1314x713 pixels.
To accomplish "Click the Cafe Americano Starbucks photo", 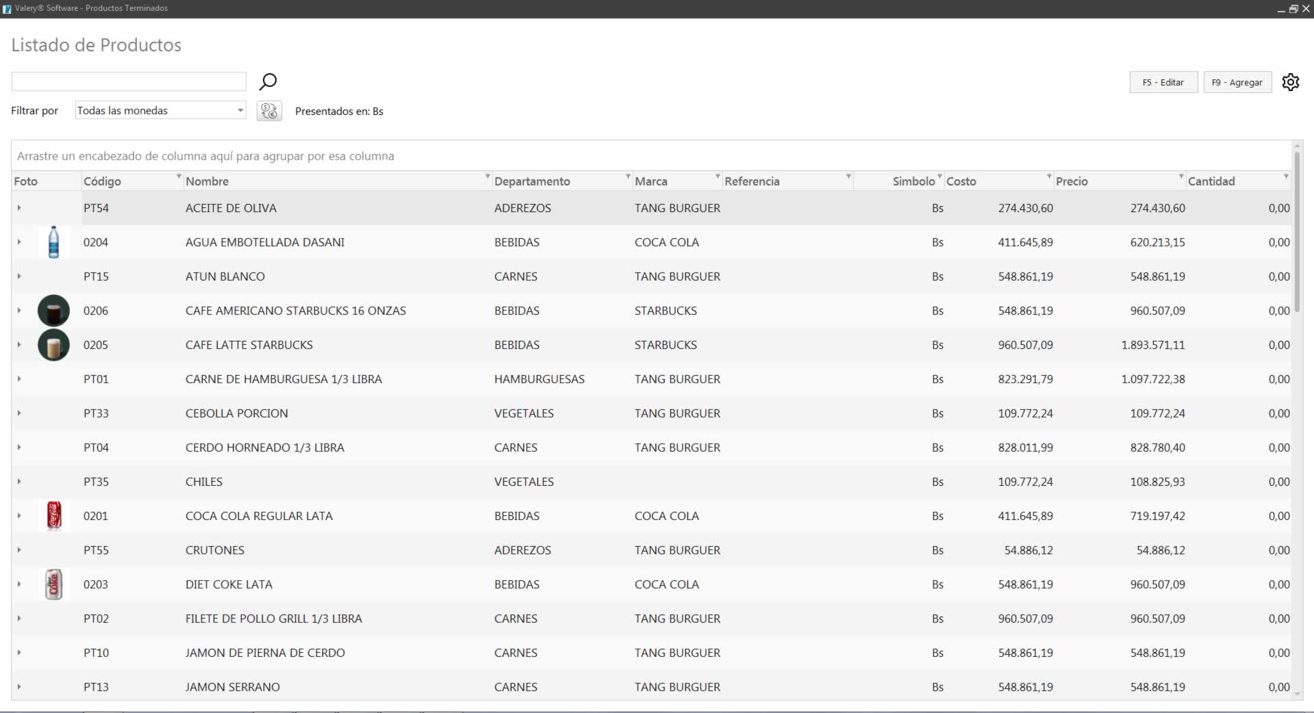I will pos(53,311).
